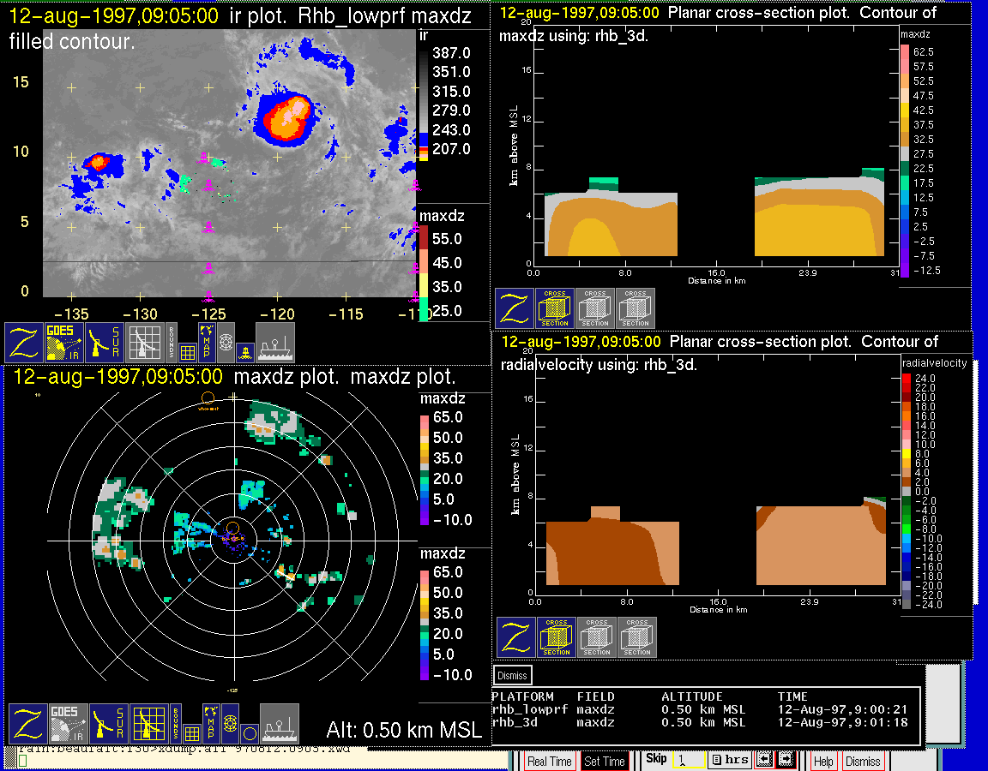Open the MAP overlay icon in top panel
The width and height of the screenshot is (988, 771).
[207, 341]
